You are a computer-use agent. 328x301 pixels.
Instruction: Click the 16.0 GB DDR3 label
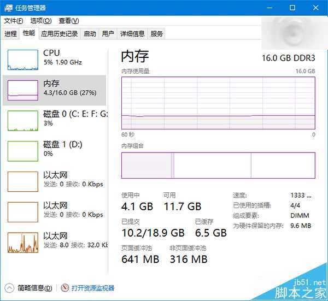[x=289, y=58]
